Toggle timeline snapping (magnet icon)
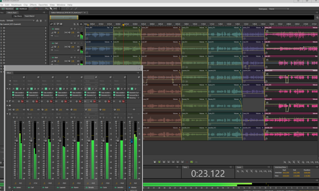 tap(81, 24)
